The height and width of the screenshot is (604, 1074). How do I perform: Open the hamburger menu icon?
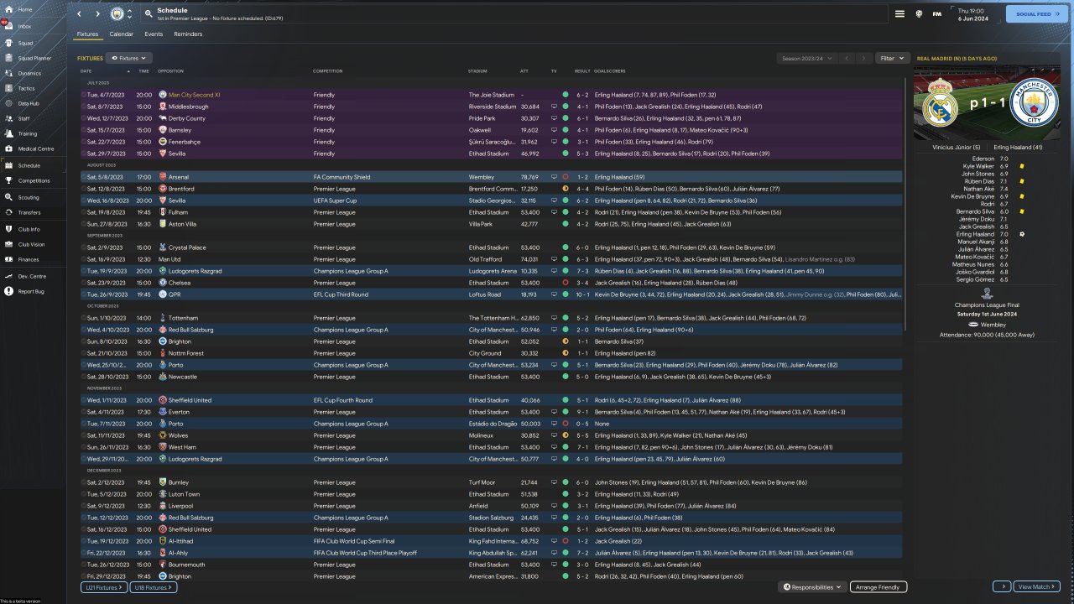tap(899, 14)
